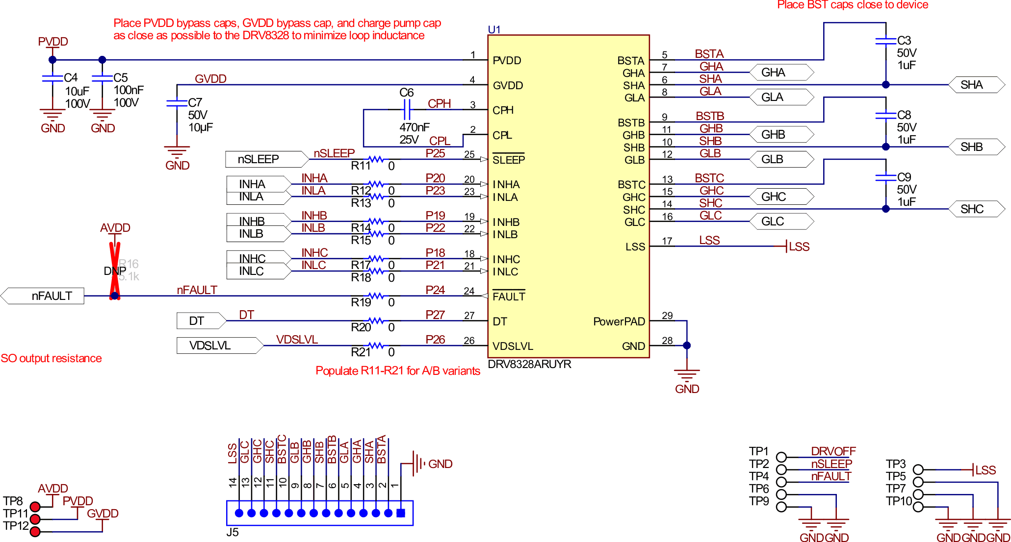
Task: Select the INLA input port
Action: coord(259,197)
